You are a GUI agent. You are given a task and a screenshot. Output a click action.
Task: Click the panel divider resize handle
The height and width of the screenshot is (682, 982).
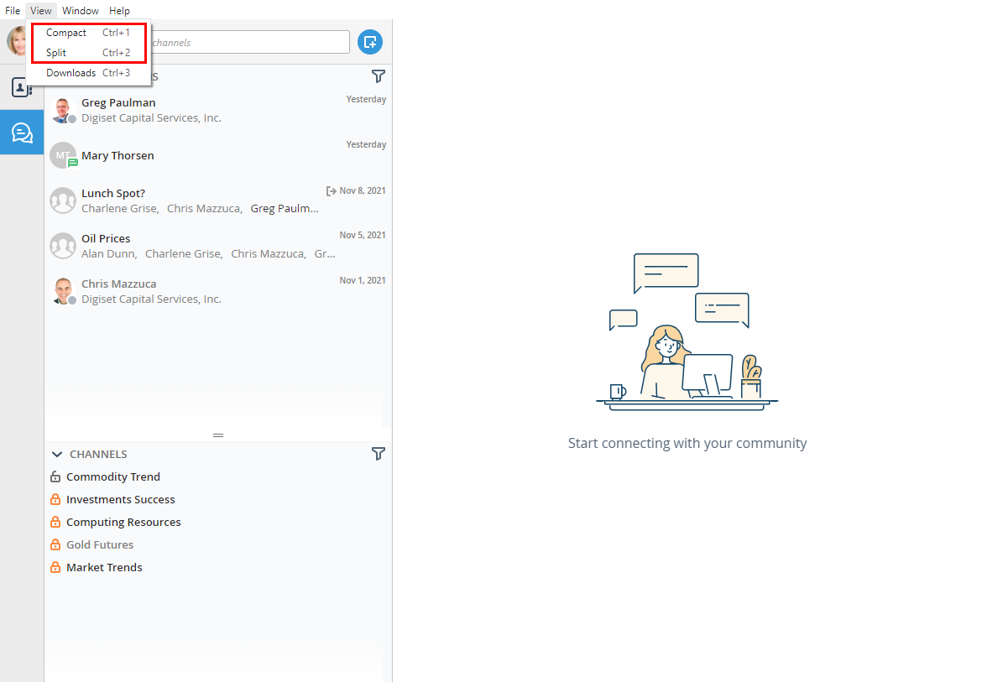218,435
